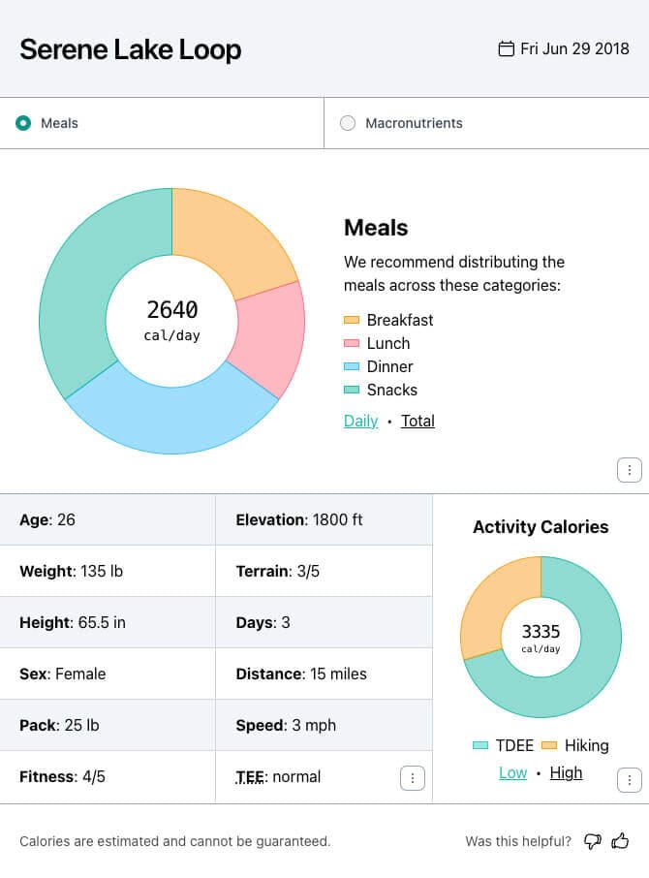The height and width of the screenshot is (878, 649).
Task: Toggle the Breakfast legend item
Action: (388, 320)
